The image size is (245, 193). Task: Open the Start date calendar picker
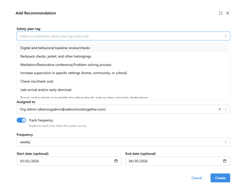(x=116, y=161)
